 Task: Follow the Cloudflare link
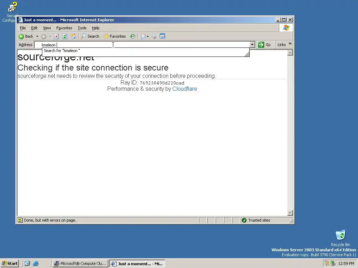[185, 89]
